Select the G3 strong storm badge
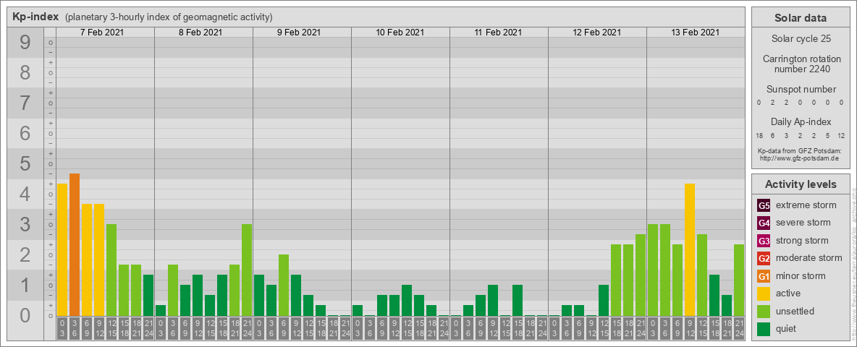Image resolution: width=857 pixels, height=347 pixels. 764,241
